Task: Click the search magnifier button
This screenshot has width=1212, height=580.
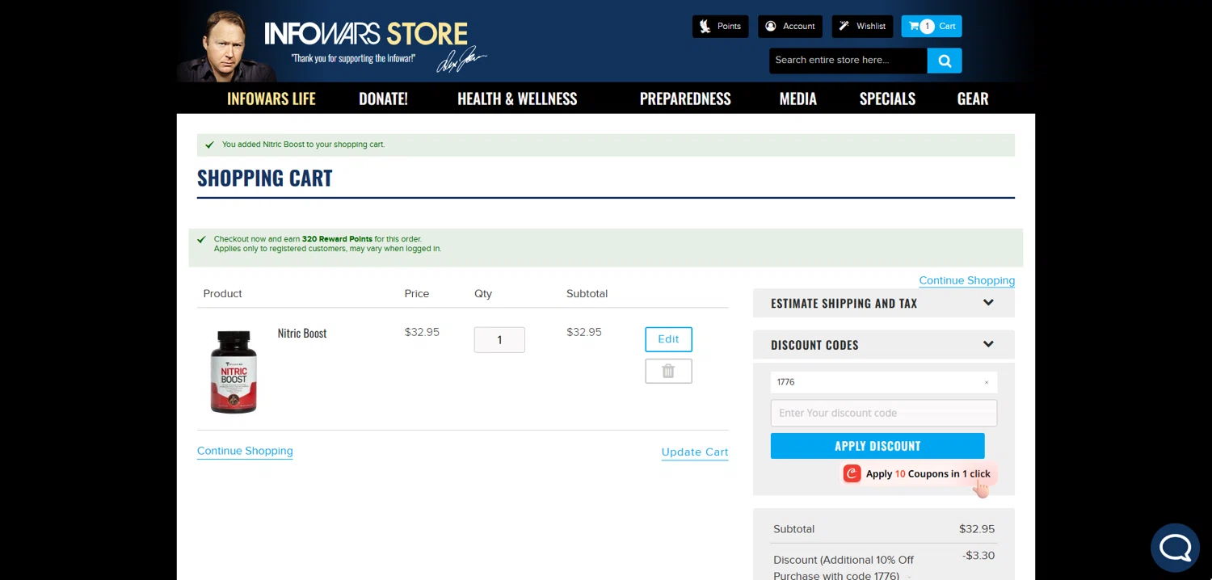Action: (x=945, y=61)
